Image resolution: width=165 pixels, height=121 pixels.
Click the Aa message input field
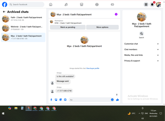click(90, 100)
